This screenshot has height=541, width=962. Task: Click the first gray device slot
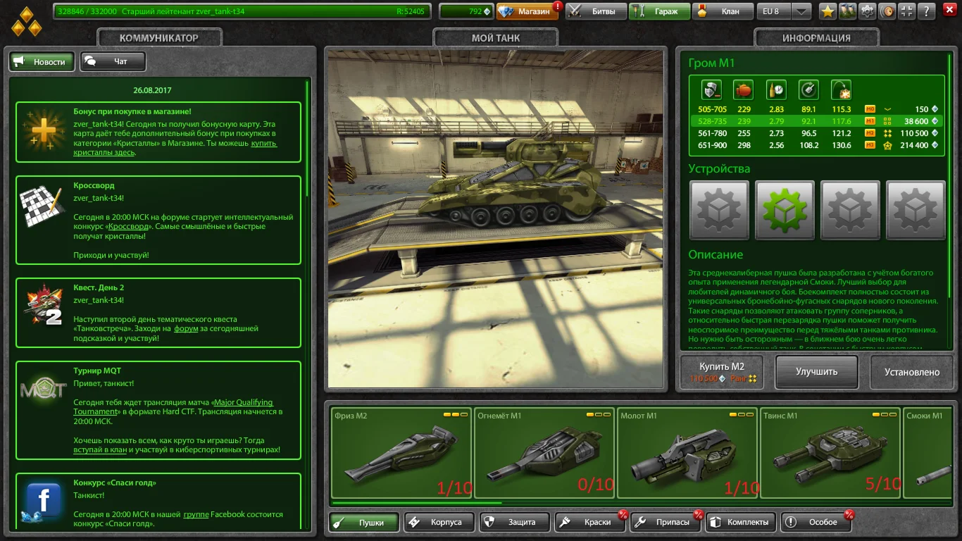[x=719, y=208]
